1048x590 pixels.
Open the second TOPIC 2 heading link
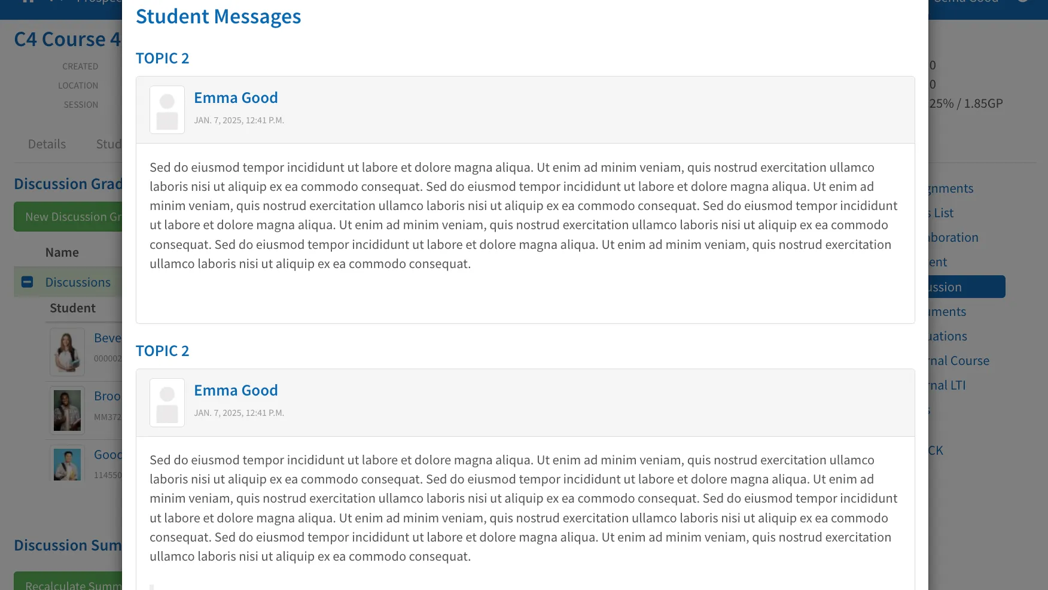[x=162, y=351]
